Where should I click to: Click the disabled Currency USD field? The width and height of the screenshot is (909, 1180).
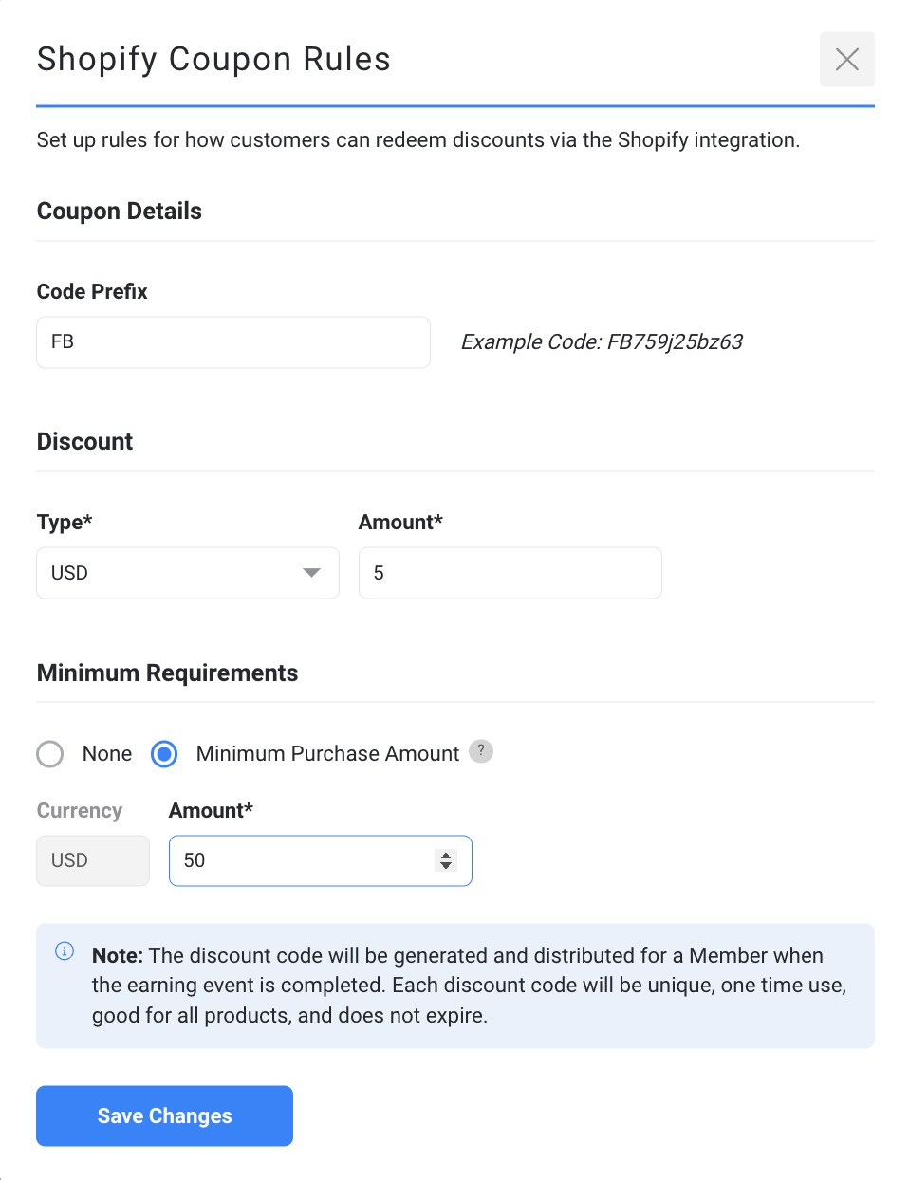[93, 860]
